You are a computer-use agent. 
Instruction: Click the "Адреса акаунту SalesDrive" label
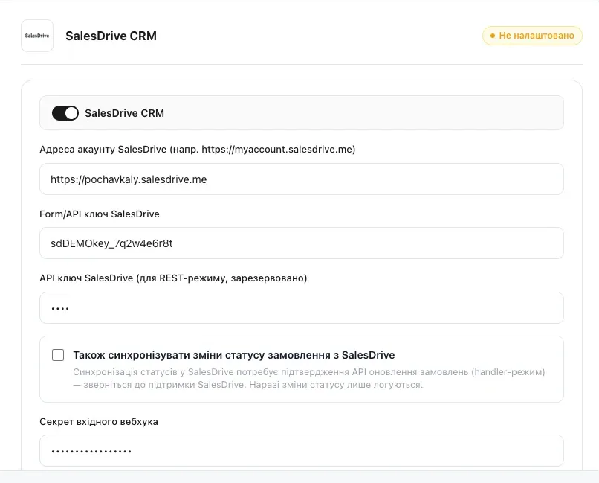pyautogui.click(x=198, y=149)
